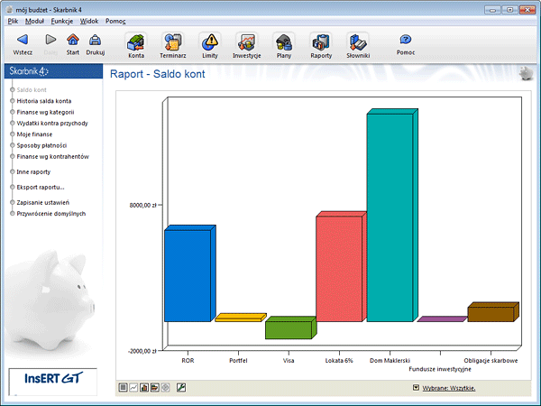541x406 pixels.
Task: Expand the Wybrane filter dropdown arrow
Action: coord(416,388)
